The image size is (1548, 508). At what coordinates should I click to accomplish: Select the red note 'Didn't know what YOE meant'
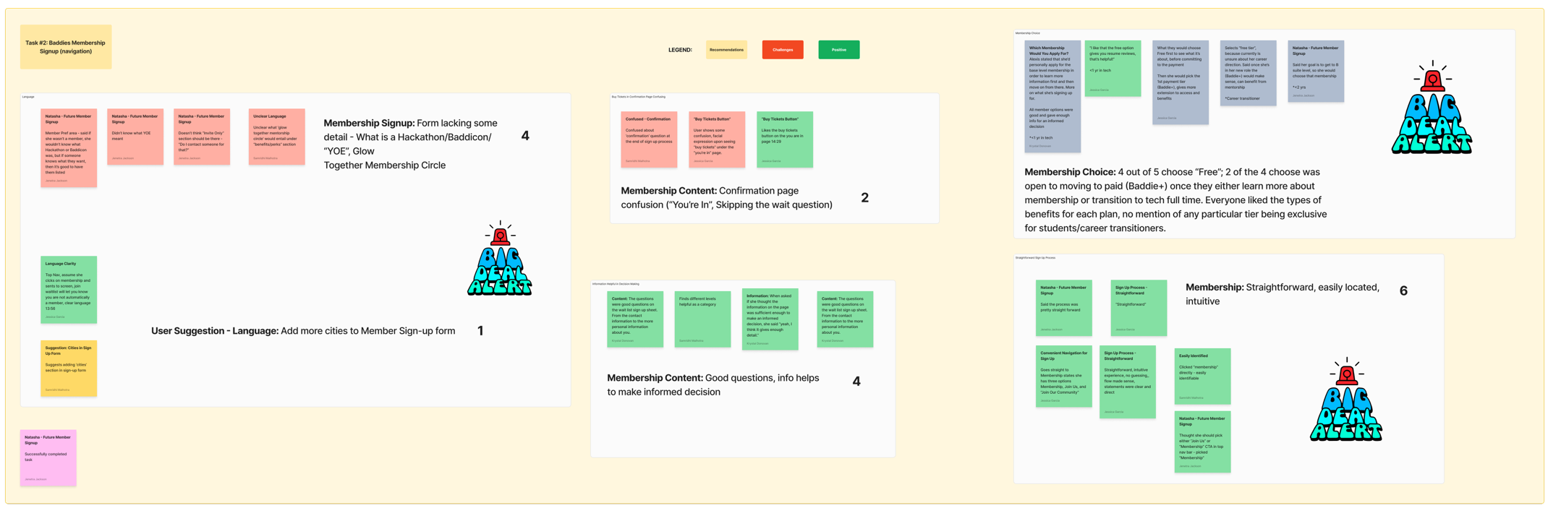[x=135, y=137]
